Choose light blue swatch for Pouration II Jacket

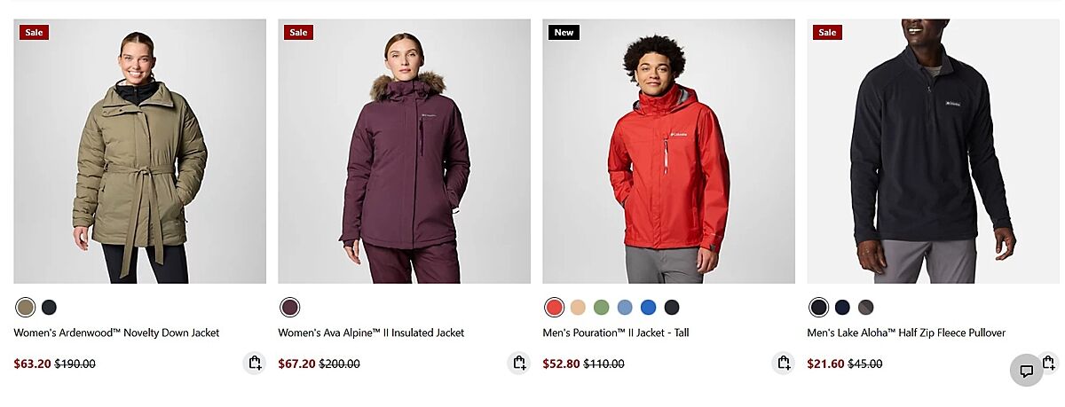click(625, 308)
